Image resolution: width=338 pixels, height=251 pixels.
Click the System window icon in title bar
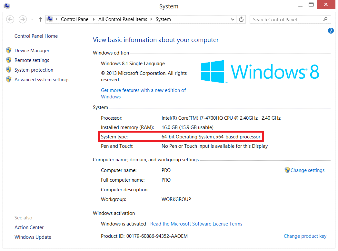coord(6,6)
